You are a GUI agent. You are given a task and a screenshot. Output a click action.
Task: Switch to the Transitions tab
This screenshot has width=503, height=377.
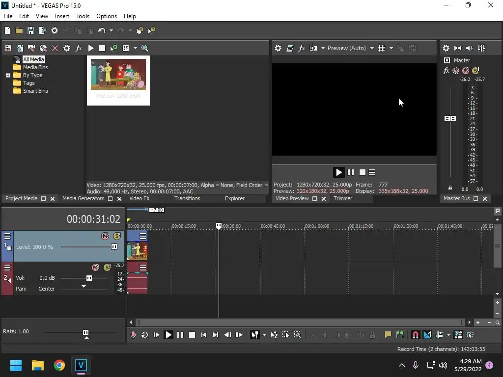(x=187, y=198)
